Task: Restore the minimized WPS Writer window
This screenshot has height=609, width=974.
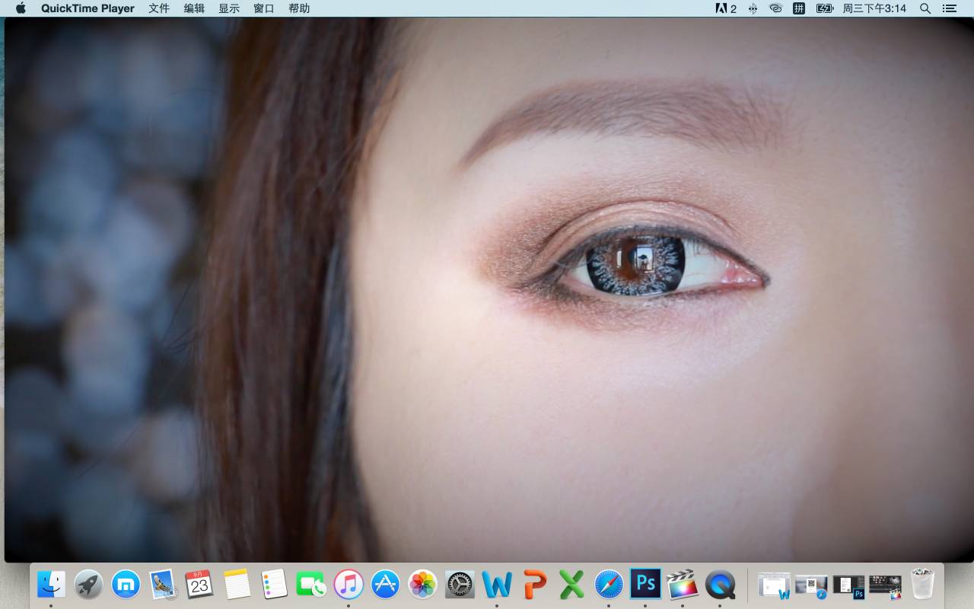Action: pyautogui.click(x=775, y=585)
